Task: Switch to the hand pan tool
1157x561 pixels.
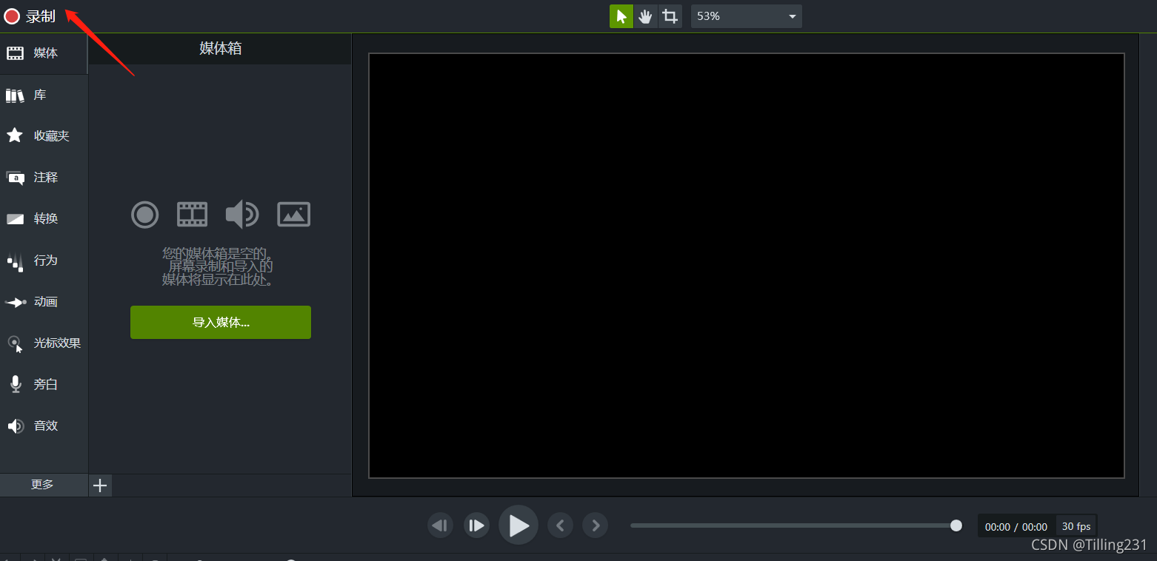Action: point(646,16)
